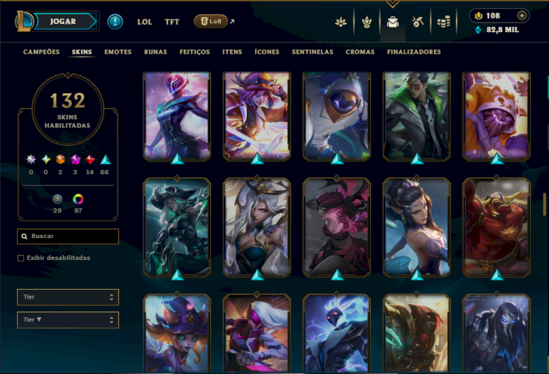549x374 pixels.
Task: Click the plus icon beside 108 RP
Action: tap(522, 16)
